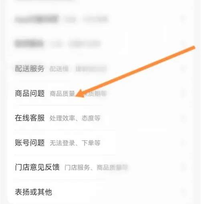Tap the chevron on the 配送服务 row
Screen dimensions: 201x204
coord(184,69)
